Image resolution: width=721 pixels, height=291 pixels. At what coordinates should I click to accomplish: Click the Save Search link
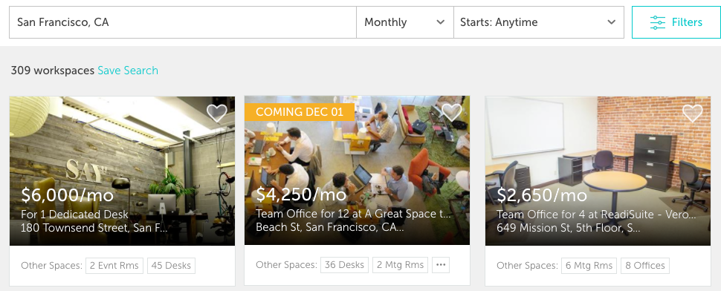tap(128, 71)
